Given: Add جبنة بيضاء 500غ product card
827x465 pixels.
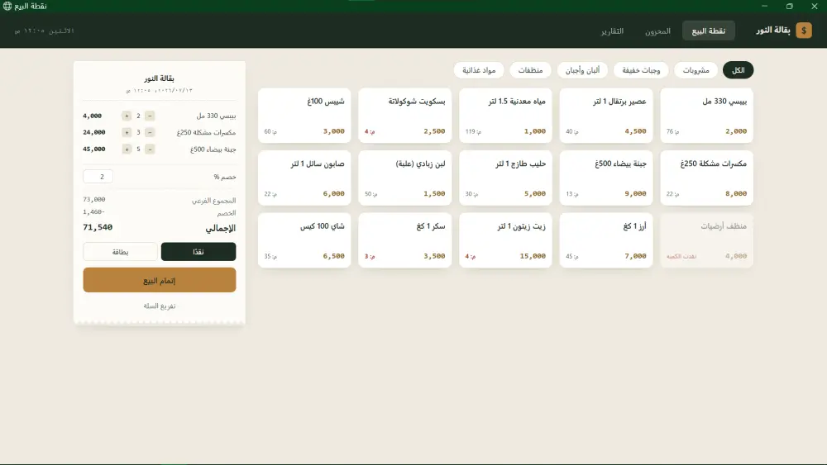Looking at the screenshot, I should click(x=606, y=178).
